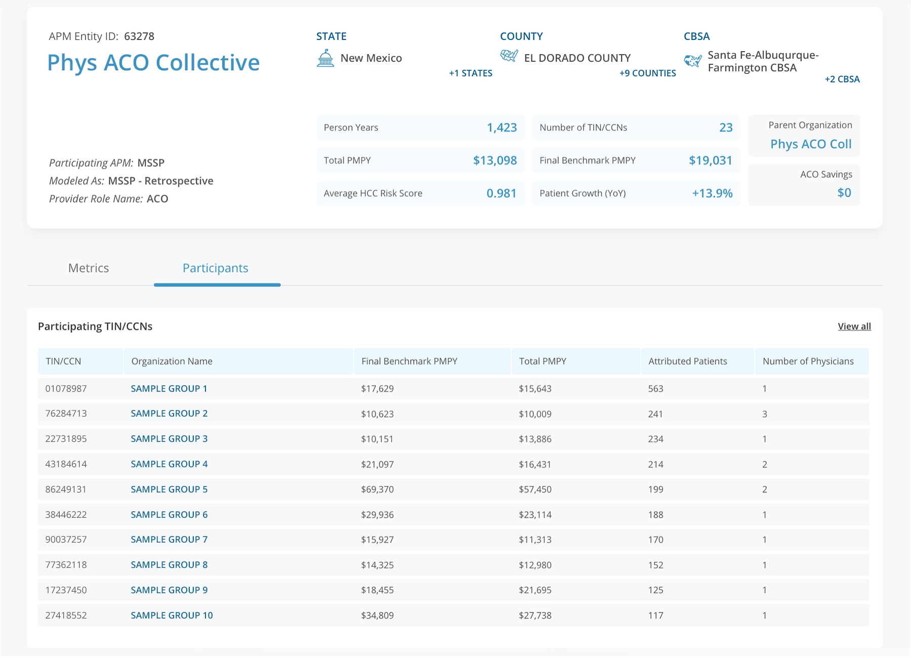Click the $69,370 benchmark cell
Image resolution: width=911 pixels, height=658 pixels.
377,489
